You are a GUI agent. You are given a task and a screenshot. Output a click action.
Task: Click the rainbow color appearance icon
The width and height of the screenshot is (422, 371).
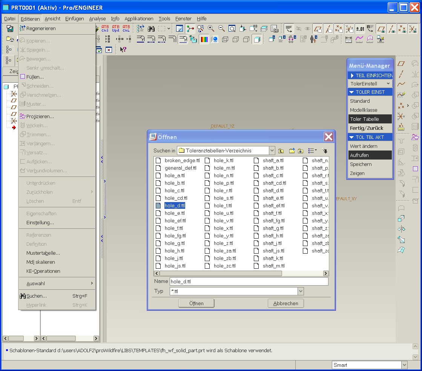pos(204,40)
